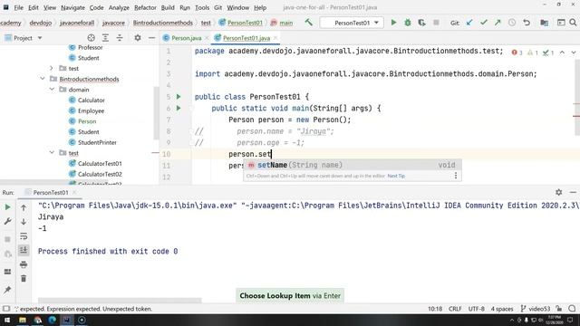Viewport: 580px width, 326px height.
Task: Toggle scroll to end in Run console
Action: pyautogui.click(x=24, y=250)
